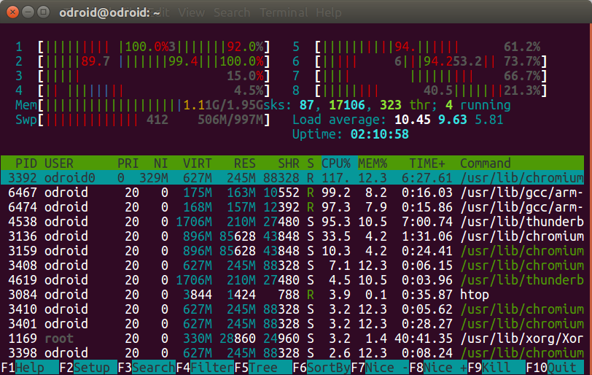This screenshot has width=592, height=375.
Task: Open the F4 Filter option
Action: pos(205,368)
